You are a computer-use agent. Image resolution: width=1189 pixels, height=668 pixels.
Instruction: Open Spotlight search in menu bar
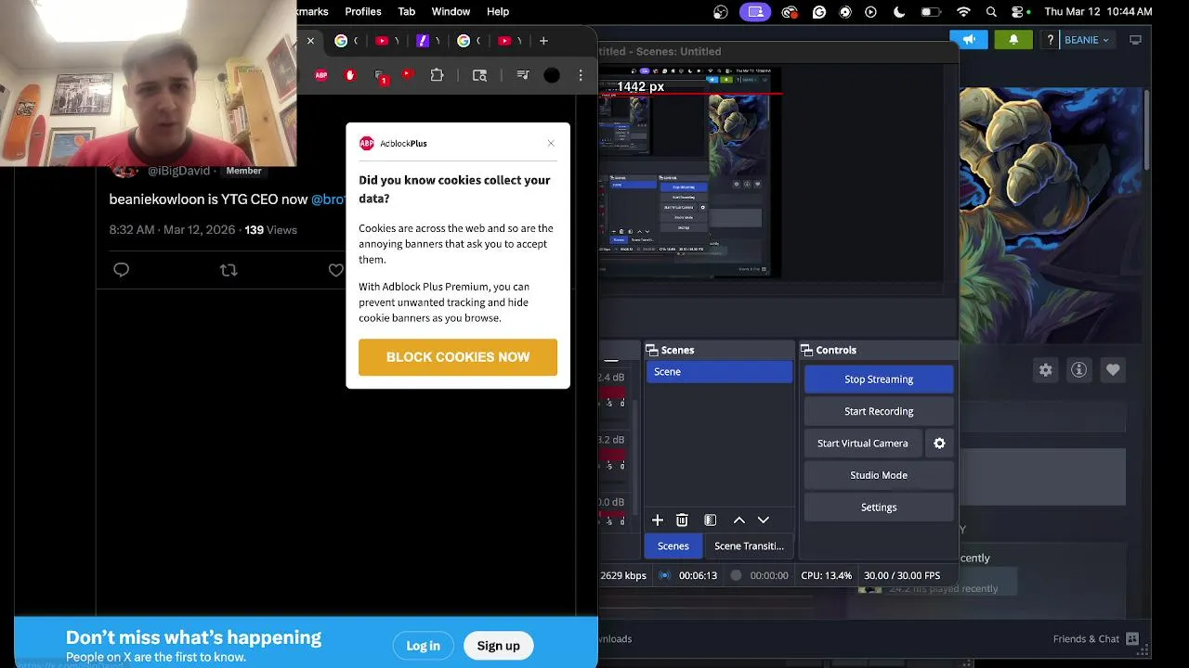pos(991,12)
